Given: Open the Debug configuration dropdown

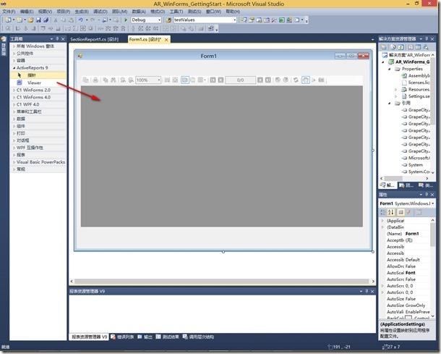Looking at the screenshot, I should [x=159, y=20].
